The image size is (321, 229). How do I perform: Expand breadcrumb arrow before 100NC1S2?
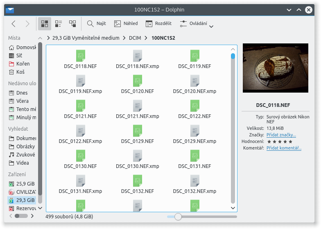(x=146, y=38)
